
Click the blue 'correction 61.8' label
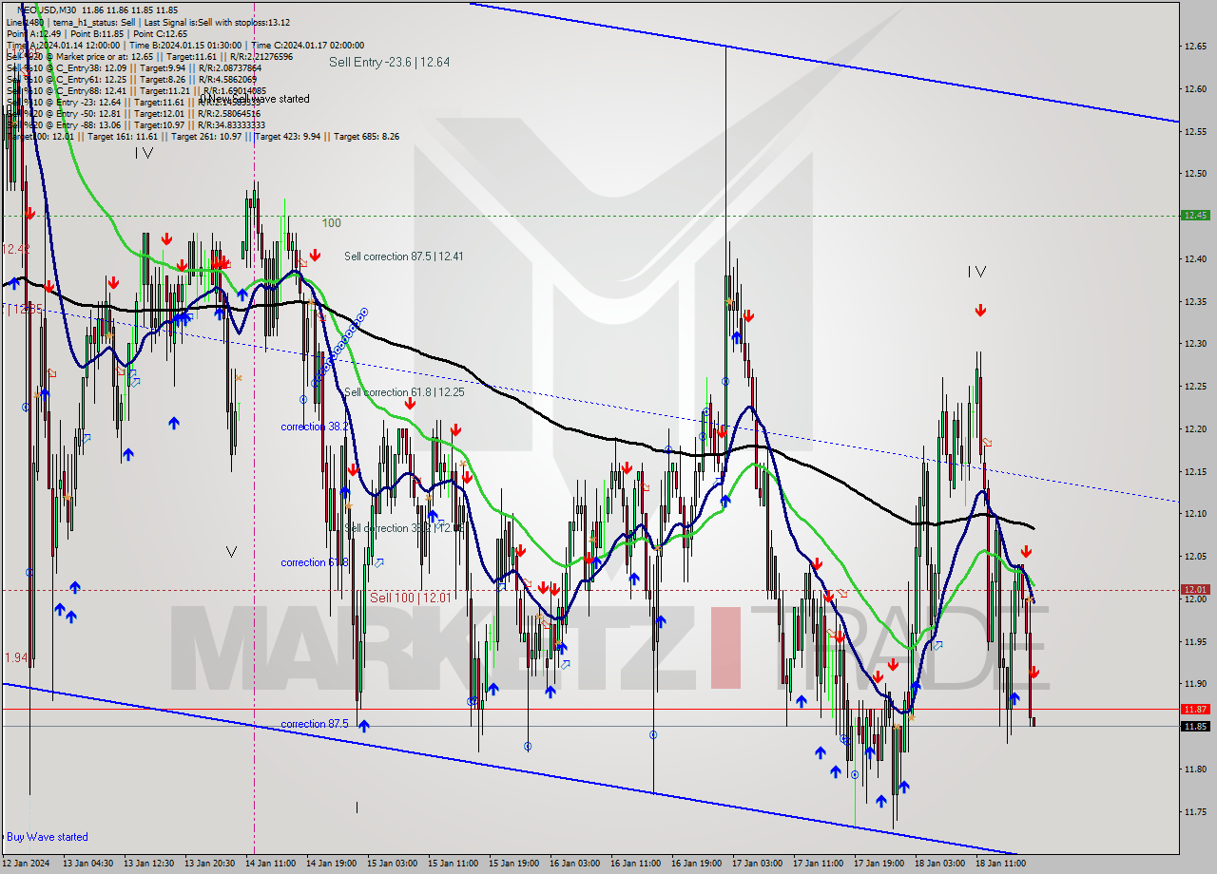point(315,563)
